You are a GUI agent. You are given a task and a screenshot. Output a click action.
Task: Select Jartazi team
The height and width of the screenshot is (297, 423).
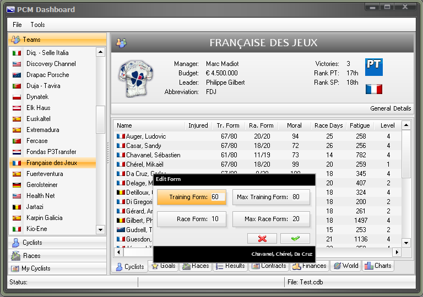coord(53,207)
